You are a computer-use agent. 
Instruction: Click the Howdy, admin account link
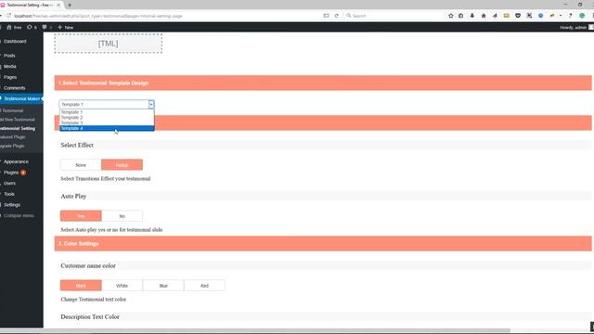point(573,27)
